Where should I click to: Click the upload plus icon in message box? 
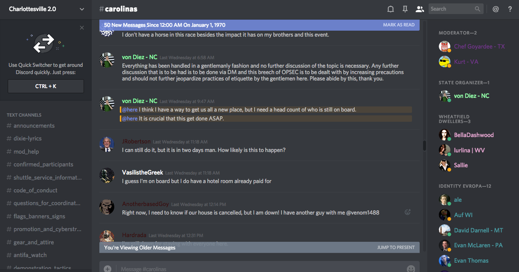(107, 269)
